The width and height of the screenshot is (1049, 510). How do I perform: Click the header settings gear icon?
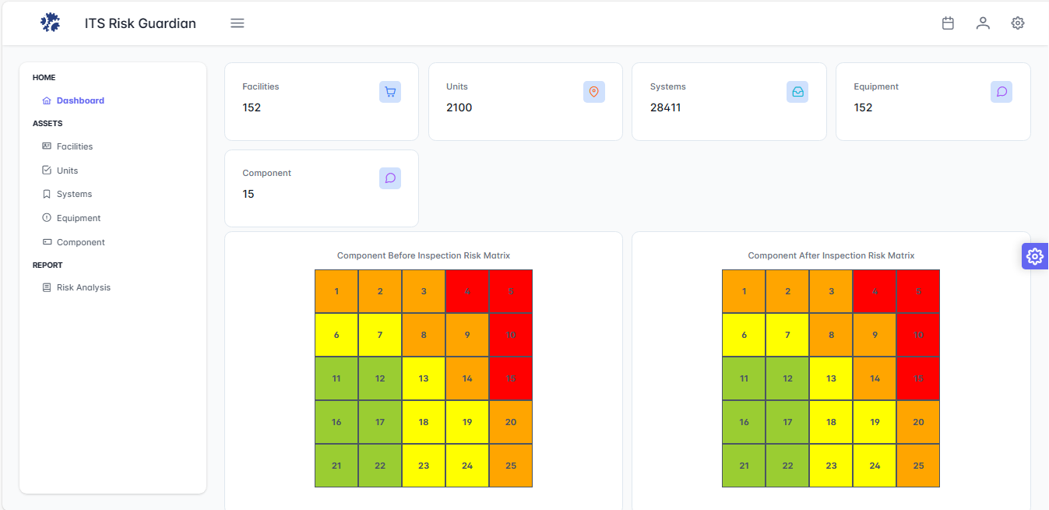pos(1018,23)
